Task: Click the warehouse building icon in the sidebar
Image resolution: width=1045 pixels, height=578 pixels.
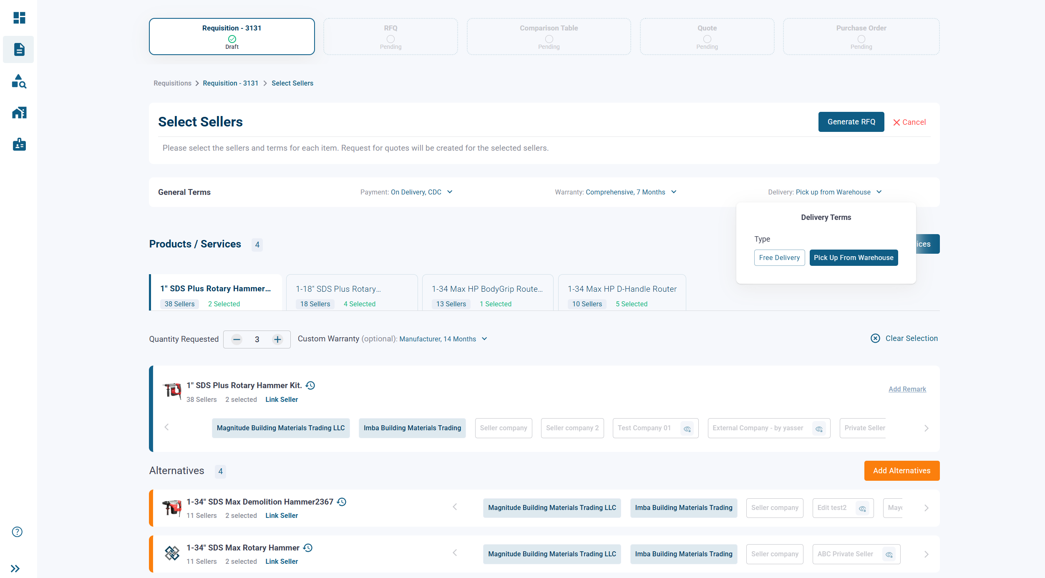Action: [18, 113]
